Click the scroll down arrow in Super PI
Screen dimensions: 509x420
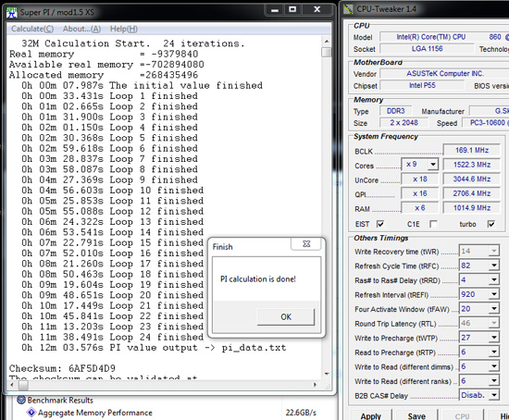point(327,374)
